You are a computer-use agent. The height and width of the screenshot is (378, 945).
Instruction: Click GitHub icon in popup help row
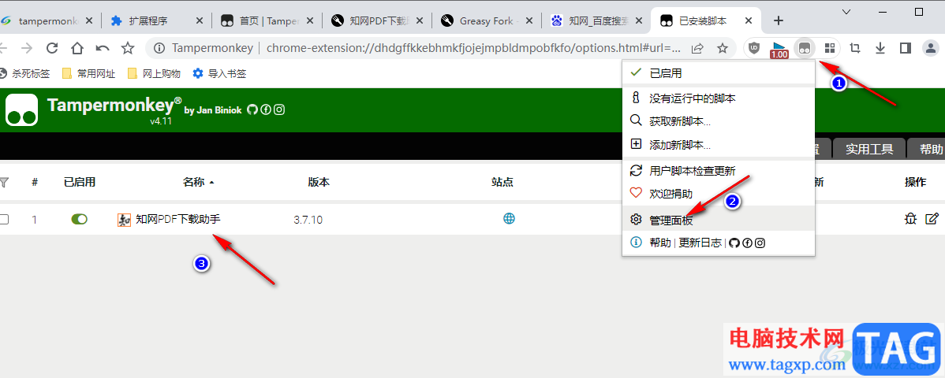point(734,243)
